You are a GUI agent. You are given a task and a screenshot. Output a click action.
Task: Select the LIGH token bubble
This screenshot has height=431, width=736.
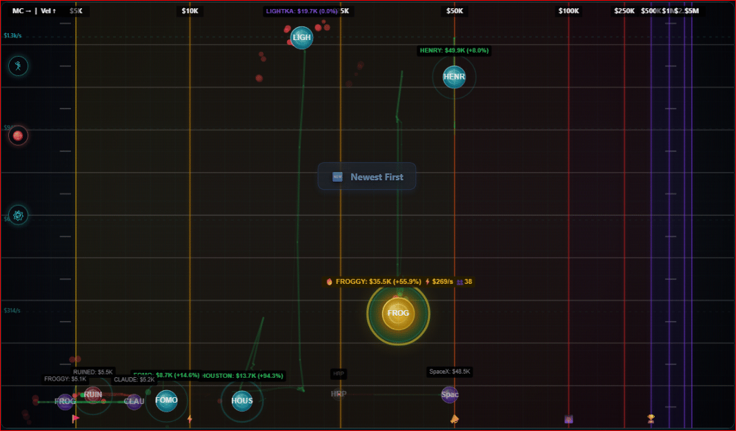pos(301,37)
